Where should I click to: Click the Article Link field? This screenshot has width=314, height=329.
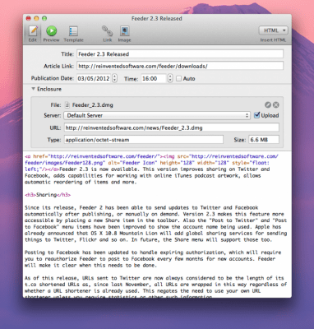180,66
